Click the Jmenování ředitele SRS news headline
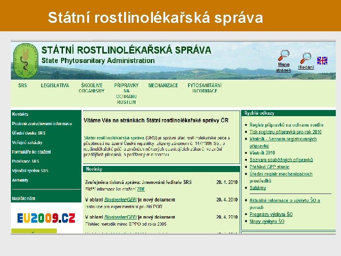The image size is (341, 256). [x=138, y=182]
